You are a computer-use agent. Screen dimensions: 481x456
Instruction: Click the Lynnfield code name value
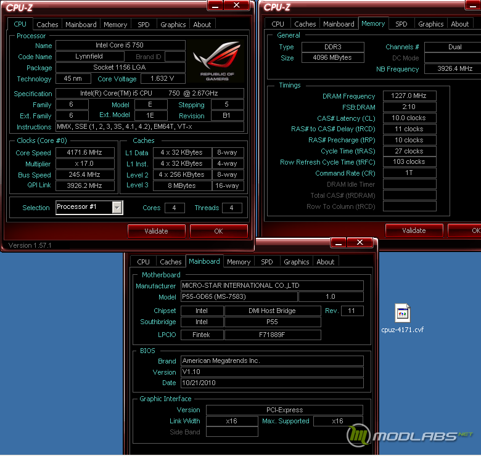coord(90,56)
